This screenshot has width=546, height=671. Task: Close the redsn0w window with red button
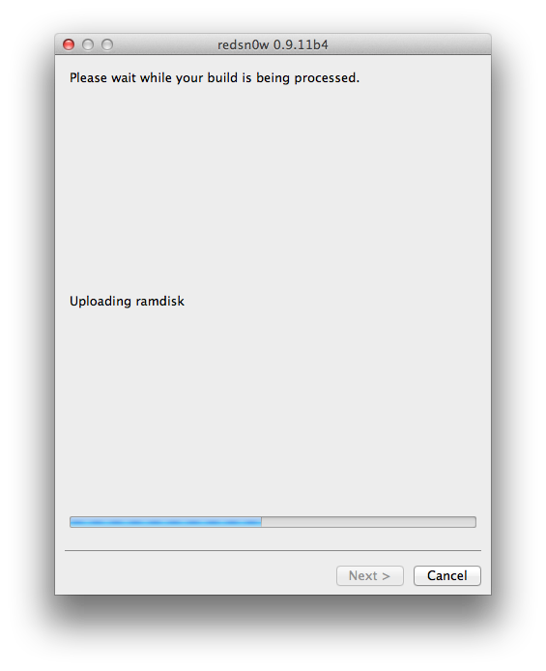(x=69, y=44)
